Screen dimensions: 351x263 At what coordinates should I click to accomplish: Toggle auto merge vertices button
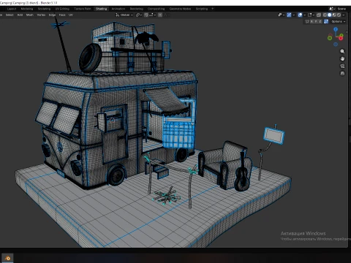tap(326, 21)
